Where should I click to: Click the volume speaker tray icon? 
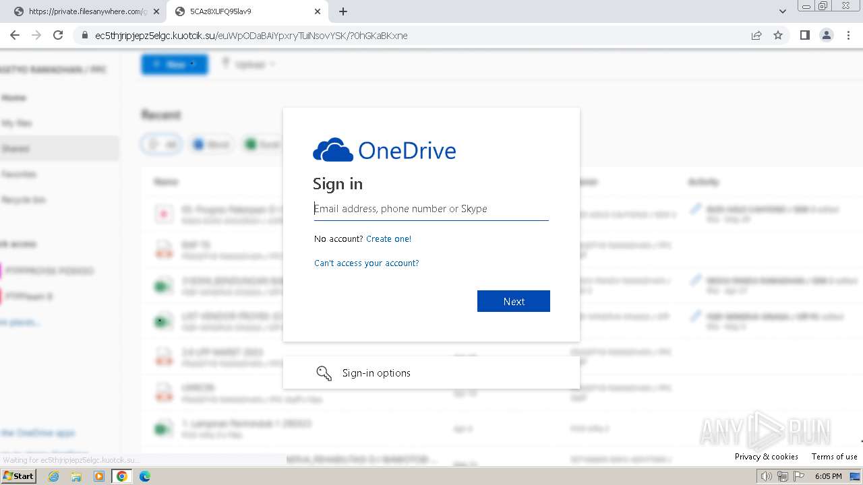tap(767, 476)
